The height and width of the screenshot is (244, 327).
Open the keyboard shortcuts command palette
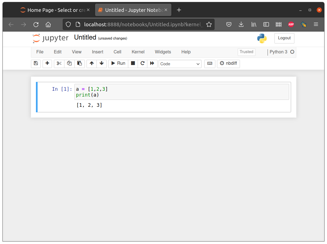[210, 64]
